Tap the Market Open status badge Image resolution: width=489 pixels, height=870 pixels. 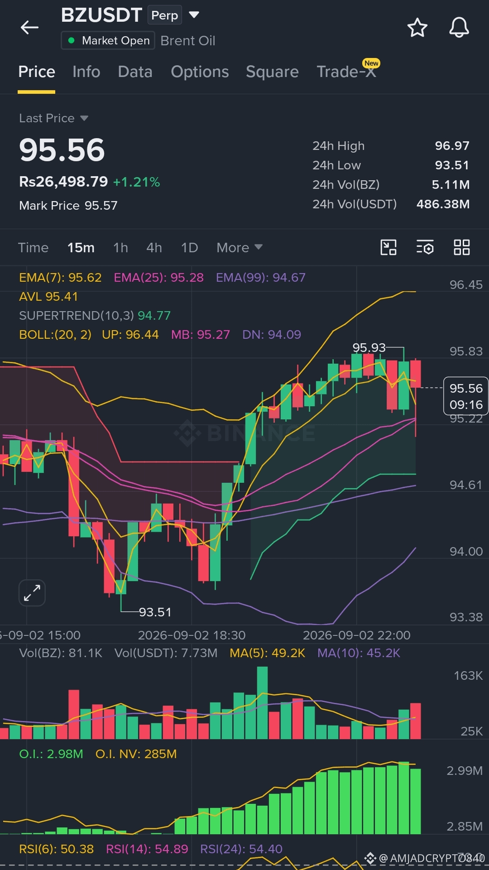click(108, 40)
